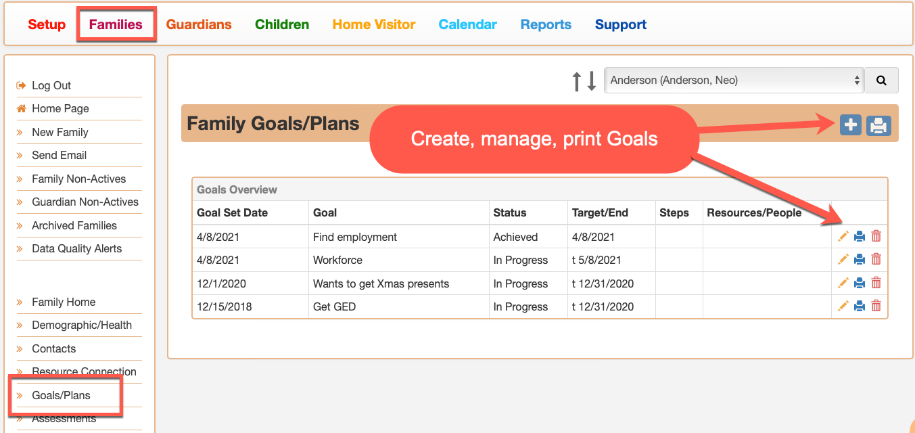Open Archived Families in sidebar
Viewport: 915px width, 433px height.
click(74, 225)
